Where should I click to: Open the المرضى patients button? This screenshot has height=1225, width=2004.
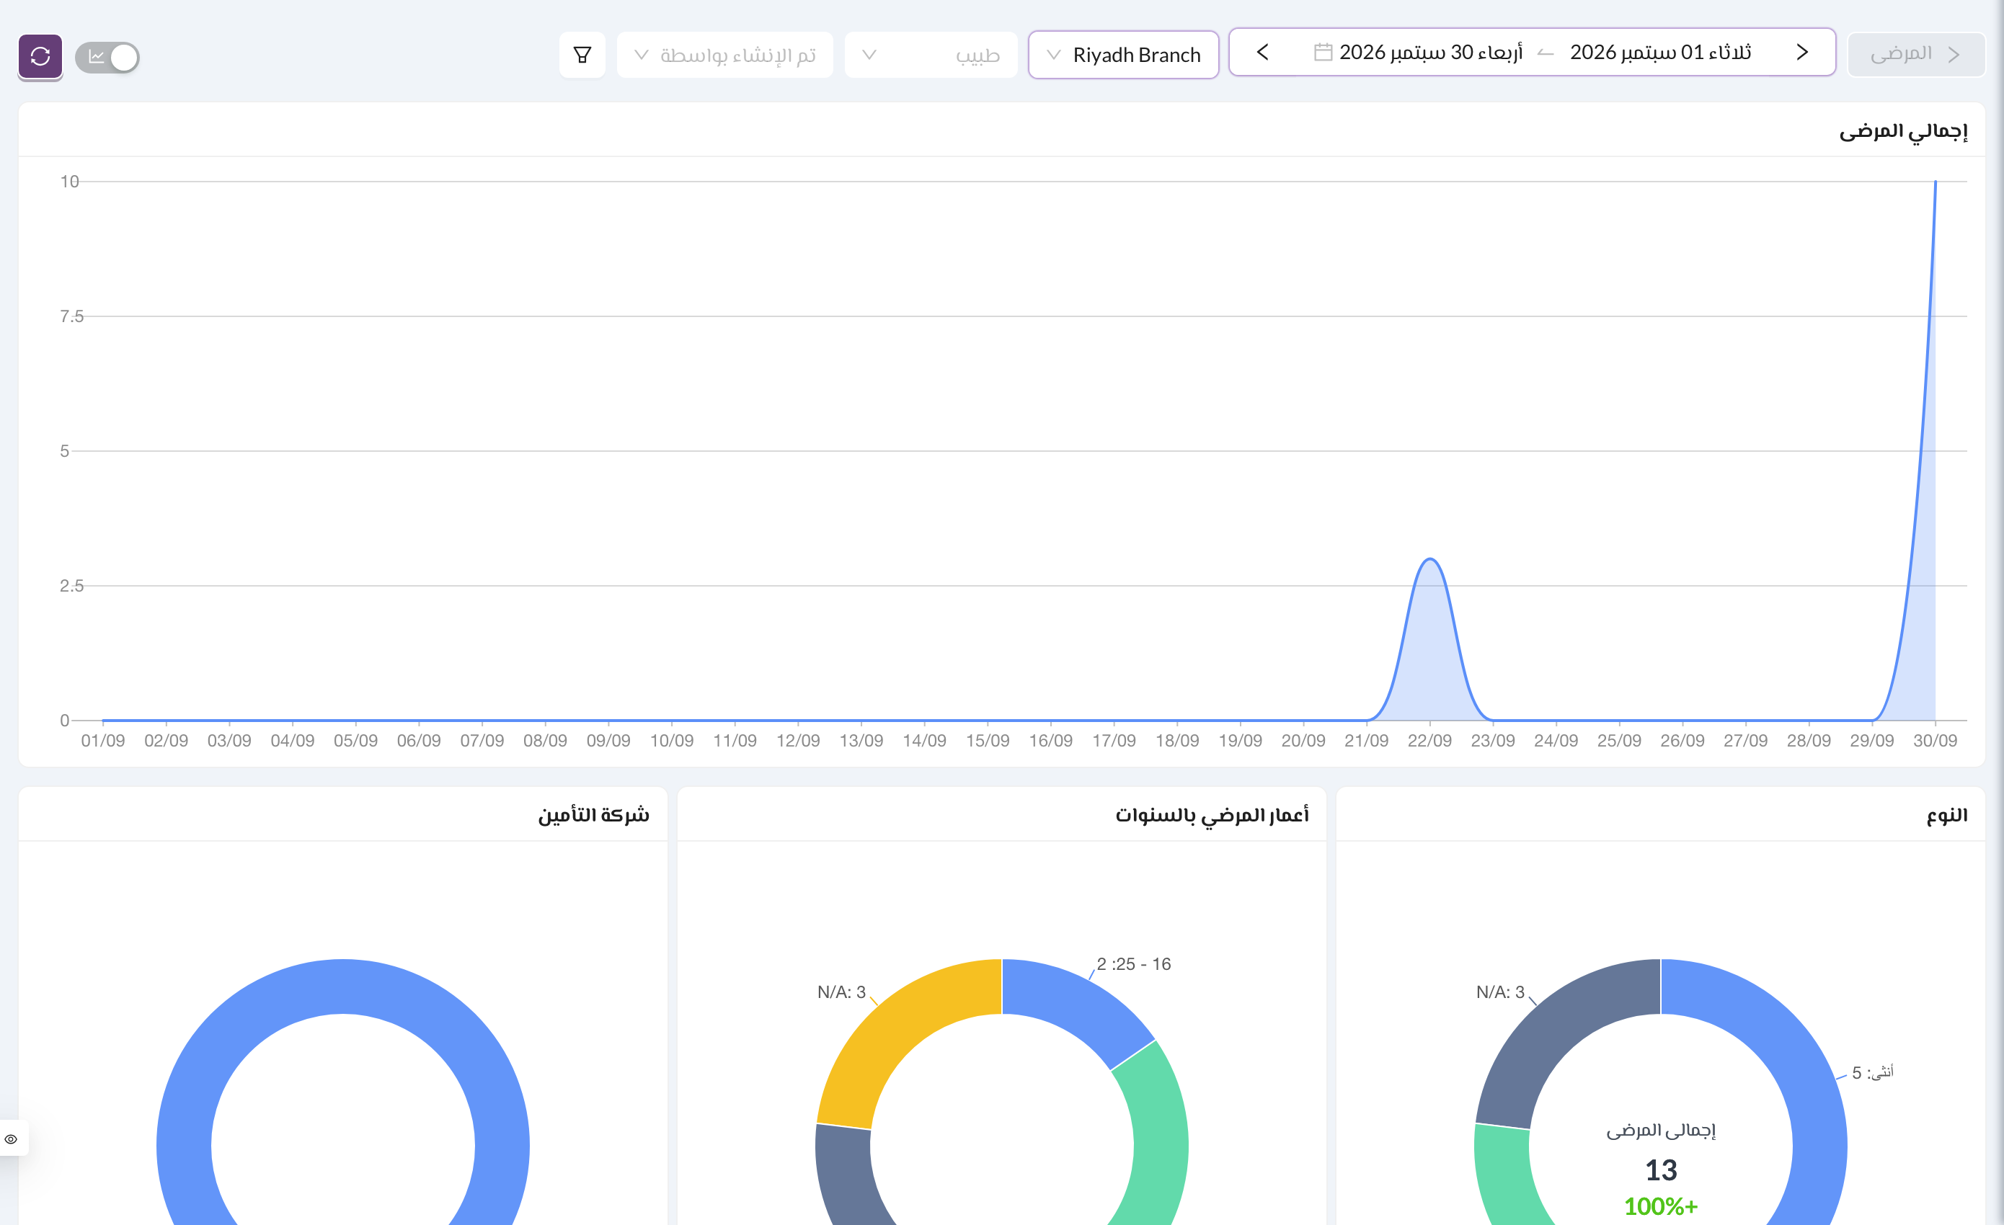point(1915,55)
